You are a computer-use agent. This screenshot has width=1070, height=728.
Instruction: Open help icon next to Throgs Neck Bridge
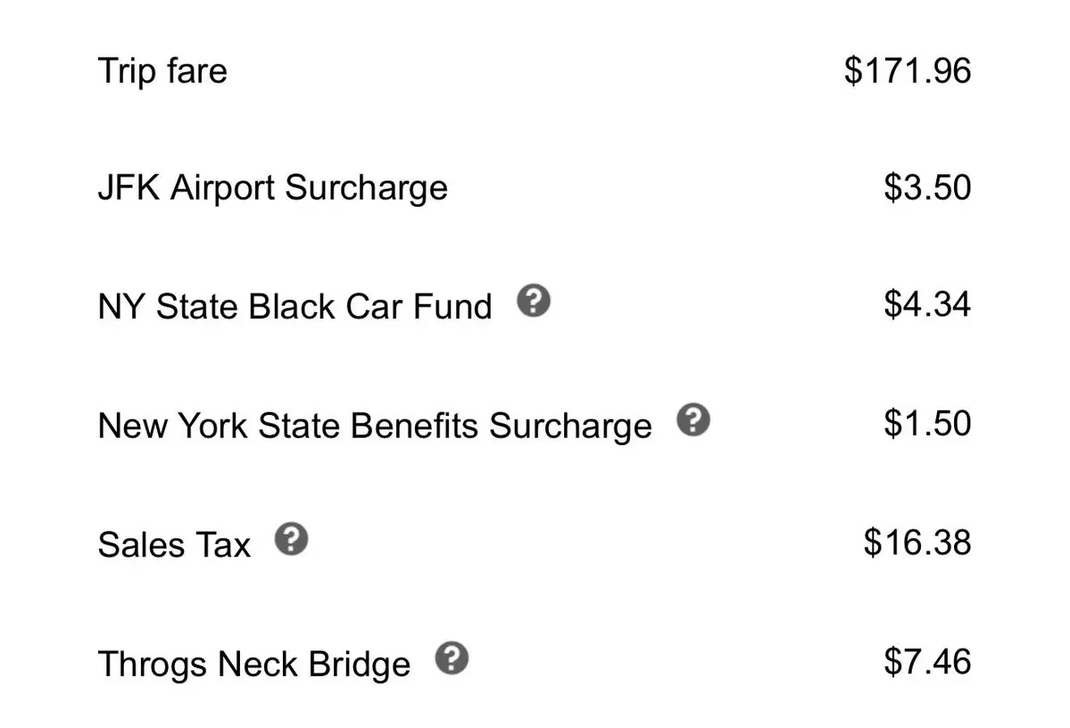452,658
